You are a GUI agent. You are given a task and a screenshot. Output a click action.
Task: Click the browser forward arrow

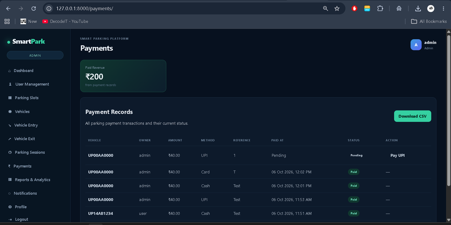pyautogui.click(x=21, y=9)
